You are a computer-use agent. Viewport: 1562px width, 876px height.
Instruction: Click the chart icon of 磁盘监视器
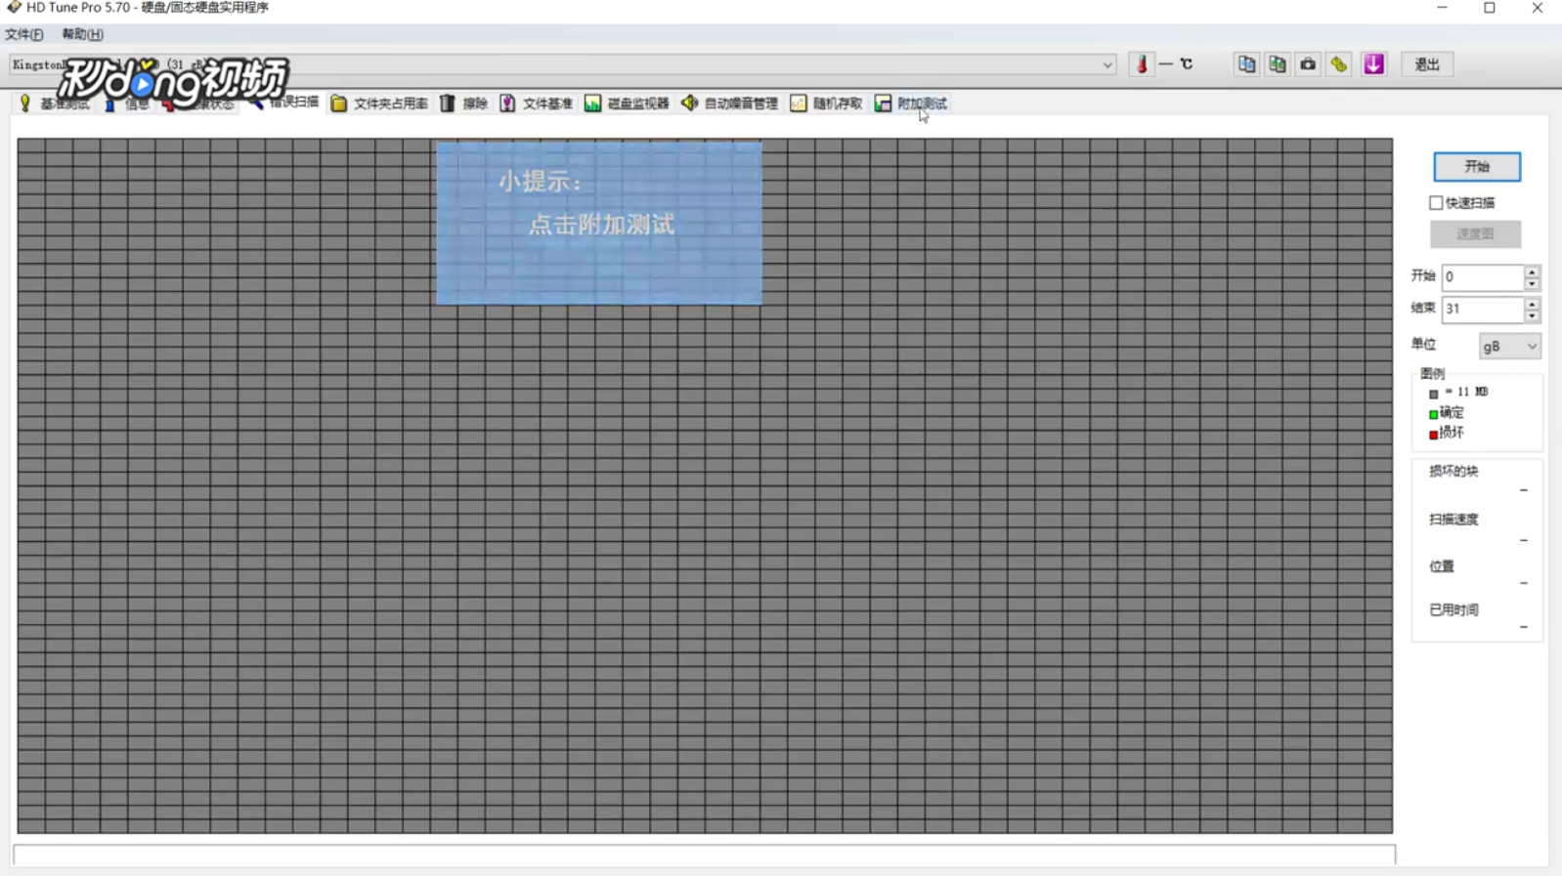tap(592, 104)
